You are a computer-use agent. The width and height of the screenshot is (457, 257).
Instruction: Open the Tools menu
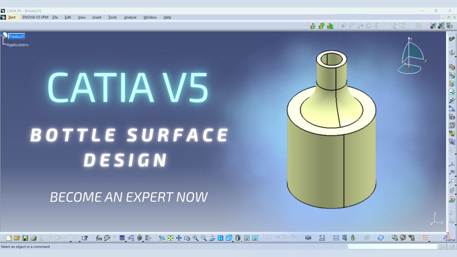[112, 17]
